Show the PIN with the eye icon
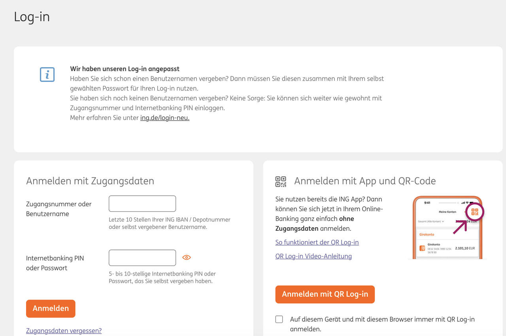The width and height of the screenshot is (506, 336). pyautogui.click(x=187, y=257)
